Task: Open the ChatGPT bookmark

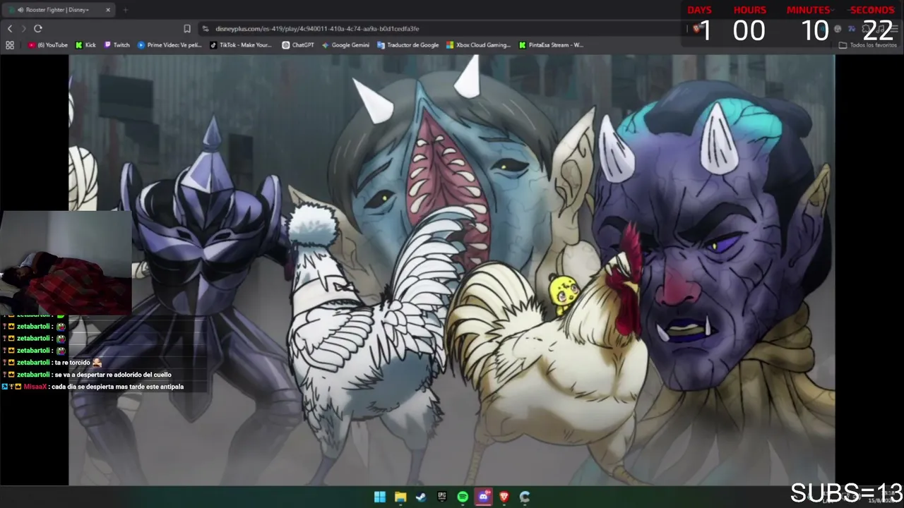Action: 298,45
